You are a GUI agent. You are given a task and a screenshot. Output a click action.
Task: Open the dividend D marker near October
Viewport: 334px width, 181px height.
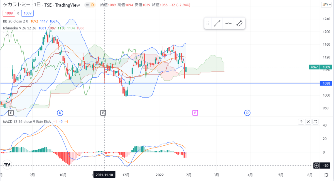tap(60, 113)
